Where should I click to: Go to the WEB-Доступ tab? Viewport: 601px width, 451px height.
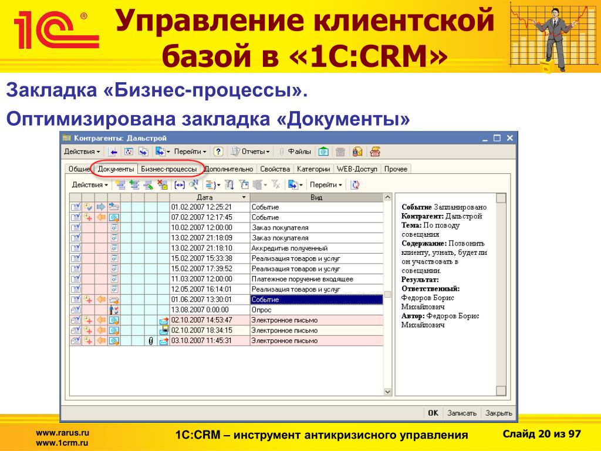click(x=357, y=169)
